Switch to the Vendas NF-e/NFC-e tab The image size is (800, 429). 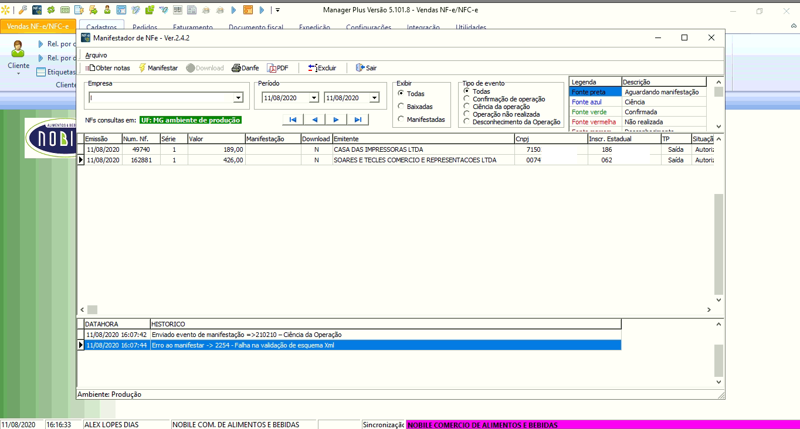(38, 26)
